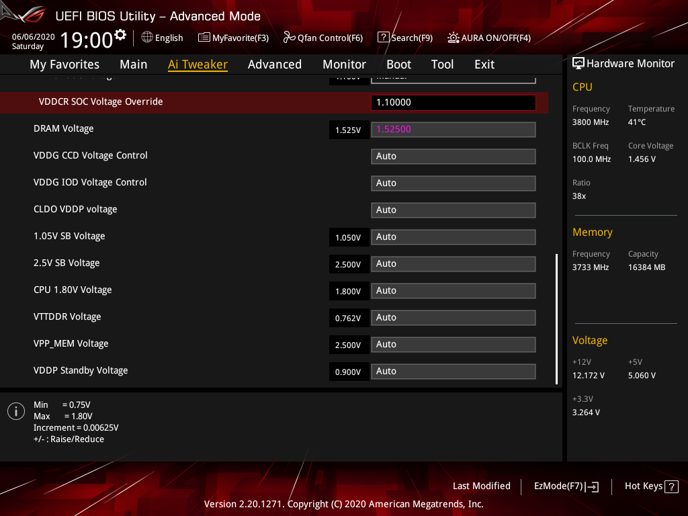688x516 pixels.
Task: Click the info icon in help panel
Action: click(x=16, y=411)
